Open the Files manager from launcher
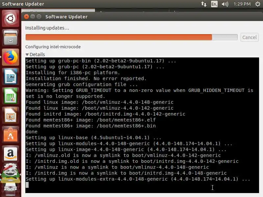Image resolution: width=263 pixels, height=197 pixels. click(11, 38)
